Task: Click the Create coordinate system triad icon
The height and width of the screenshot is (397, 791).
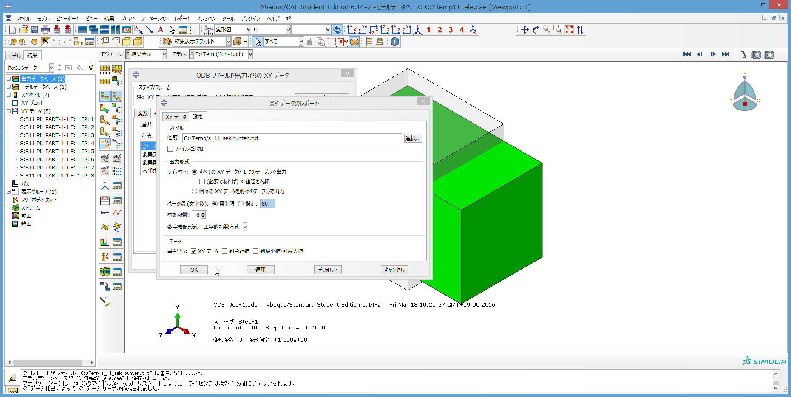Action: click(x=105, y=186)
